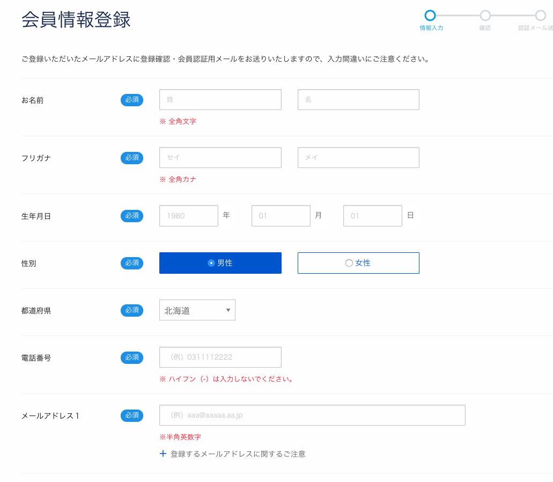Click the 会員情報登録 page heading
553x482 pixels.
pos(76,19)
